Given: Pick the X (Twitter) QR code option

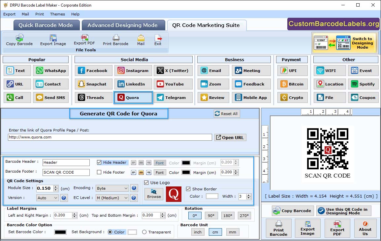Looking at the screenshot, I should [173, 70].
